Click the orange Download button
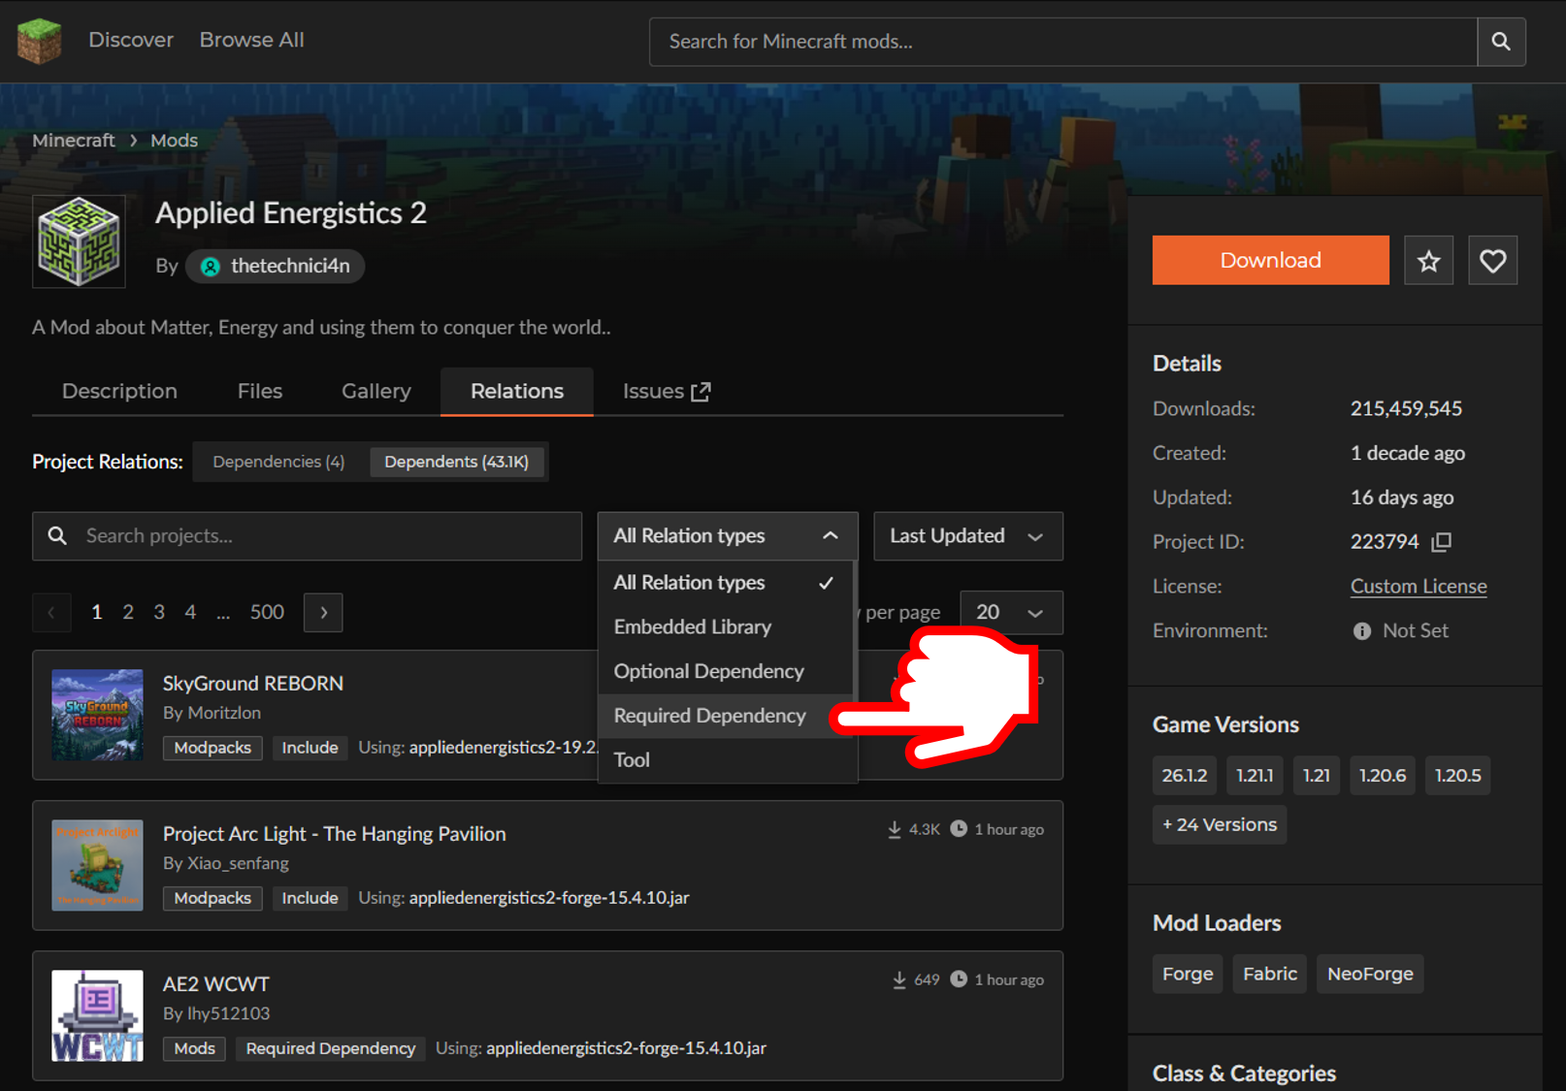This screenshot has height=1091, width=1566. 1270,261
